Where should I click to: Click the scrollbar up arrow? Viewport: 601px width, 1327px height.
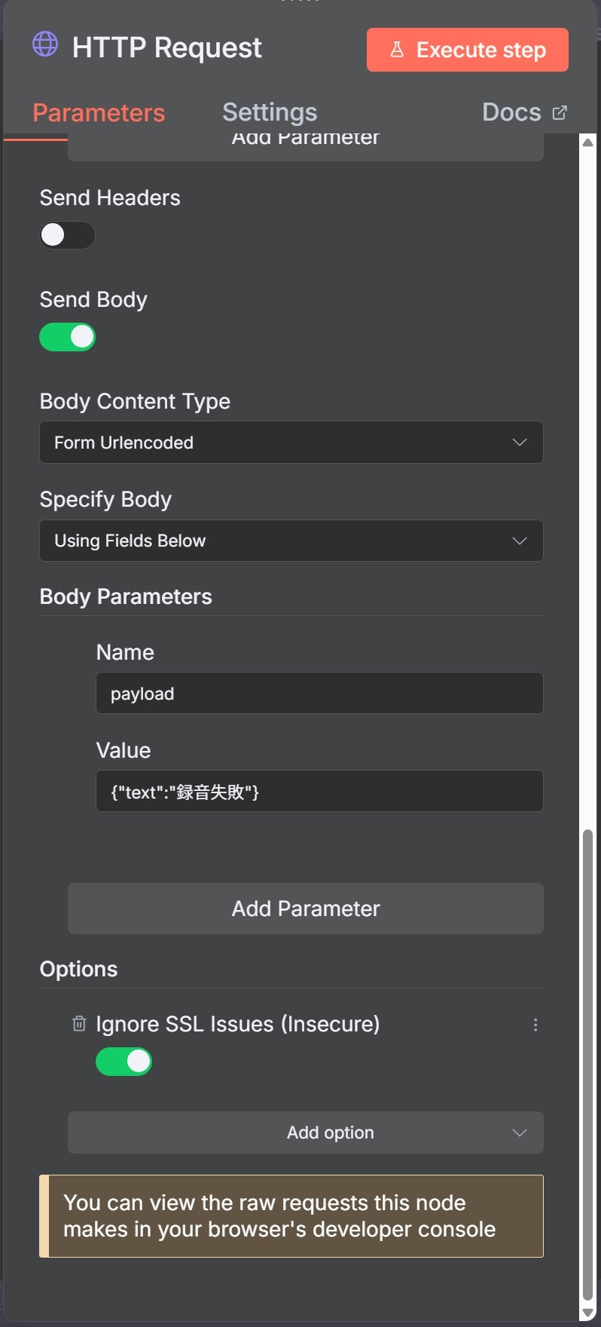(x=587, y=142)
